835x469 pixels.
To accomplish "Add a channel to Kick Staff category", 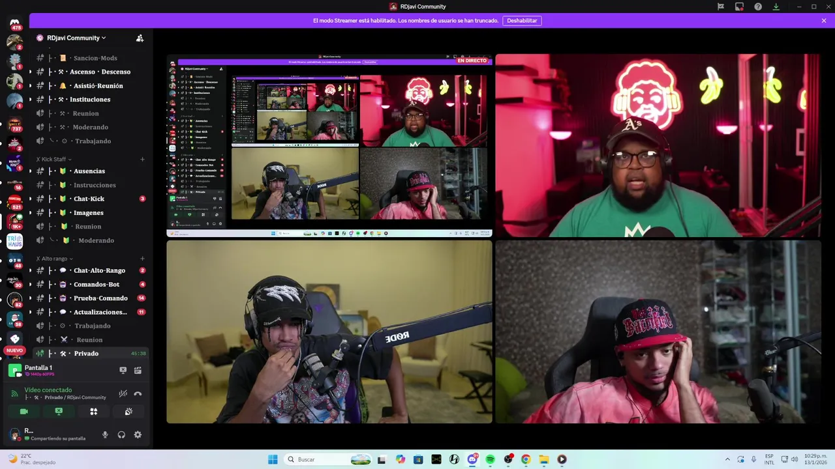I will (142, 159).
